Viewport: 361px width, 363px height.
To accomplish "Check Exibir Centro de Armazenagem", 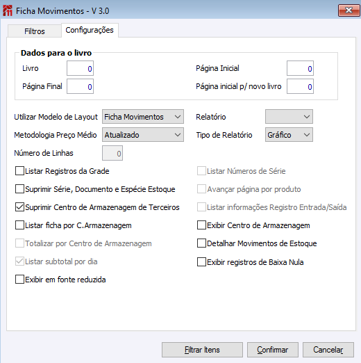I will point(201,225).
